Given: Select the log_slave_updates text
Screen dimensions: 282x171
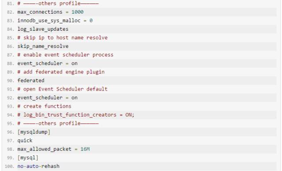Looking at the screenshot, I should (x=43, y=29).
